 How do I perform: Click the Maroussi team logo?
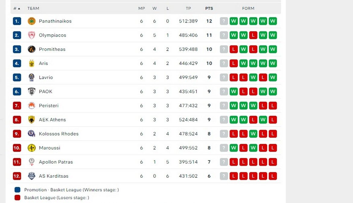point(32,148)
